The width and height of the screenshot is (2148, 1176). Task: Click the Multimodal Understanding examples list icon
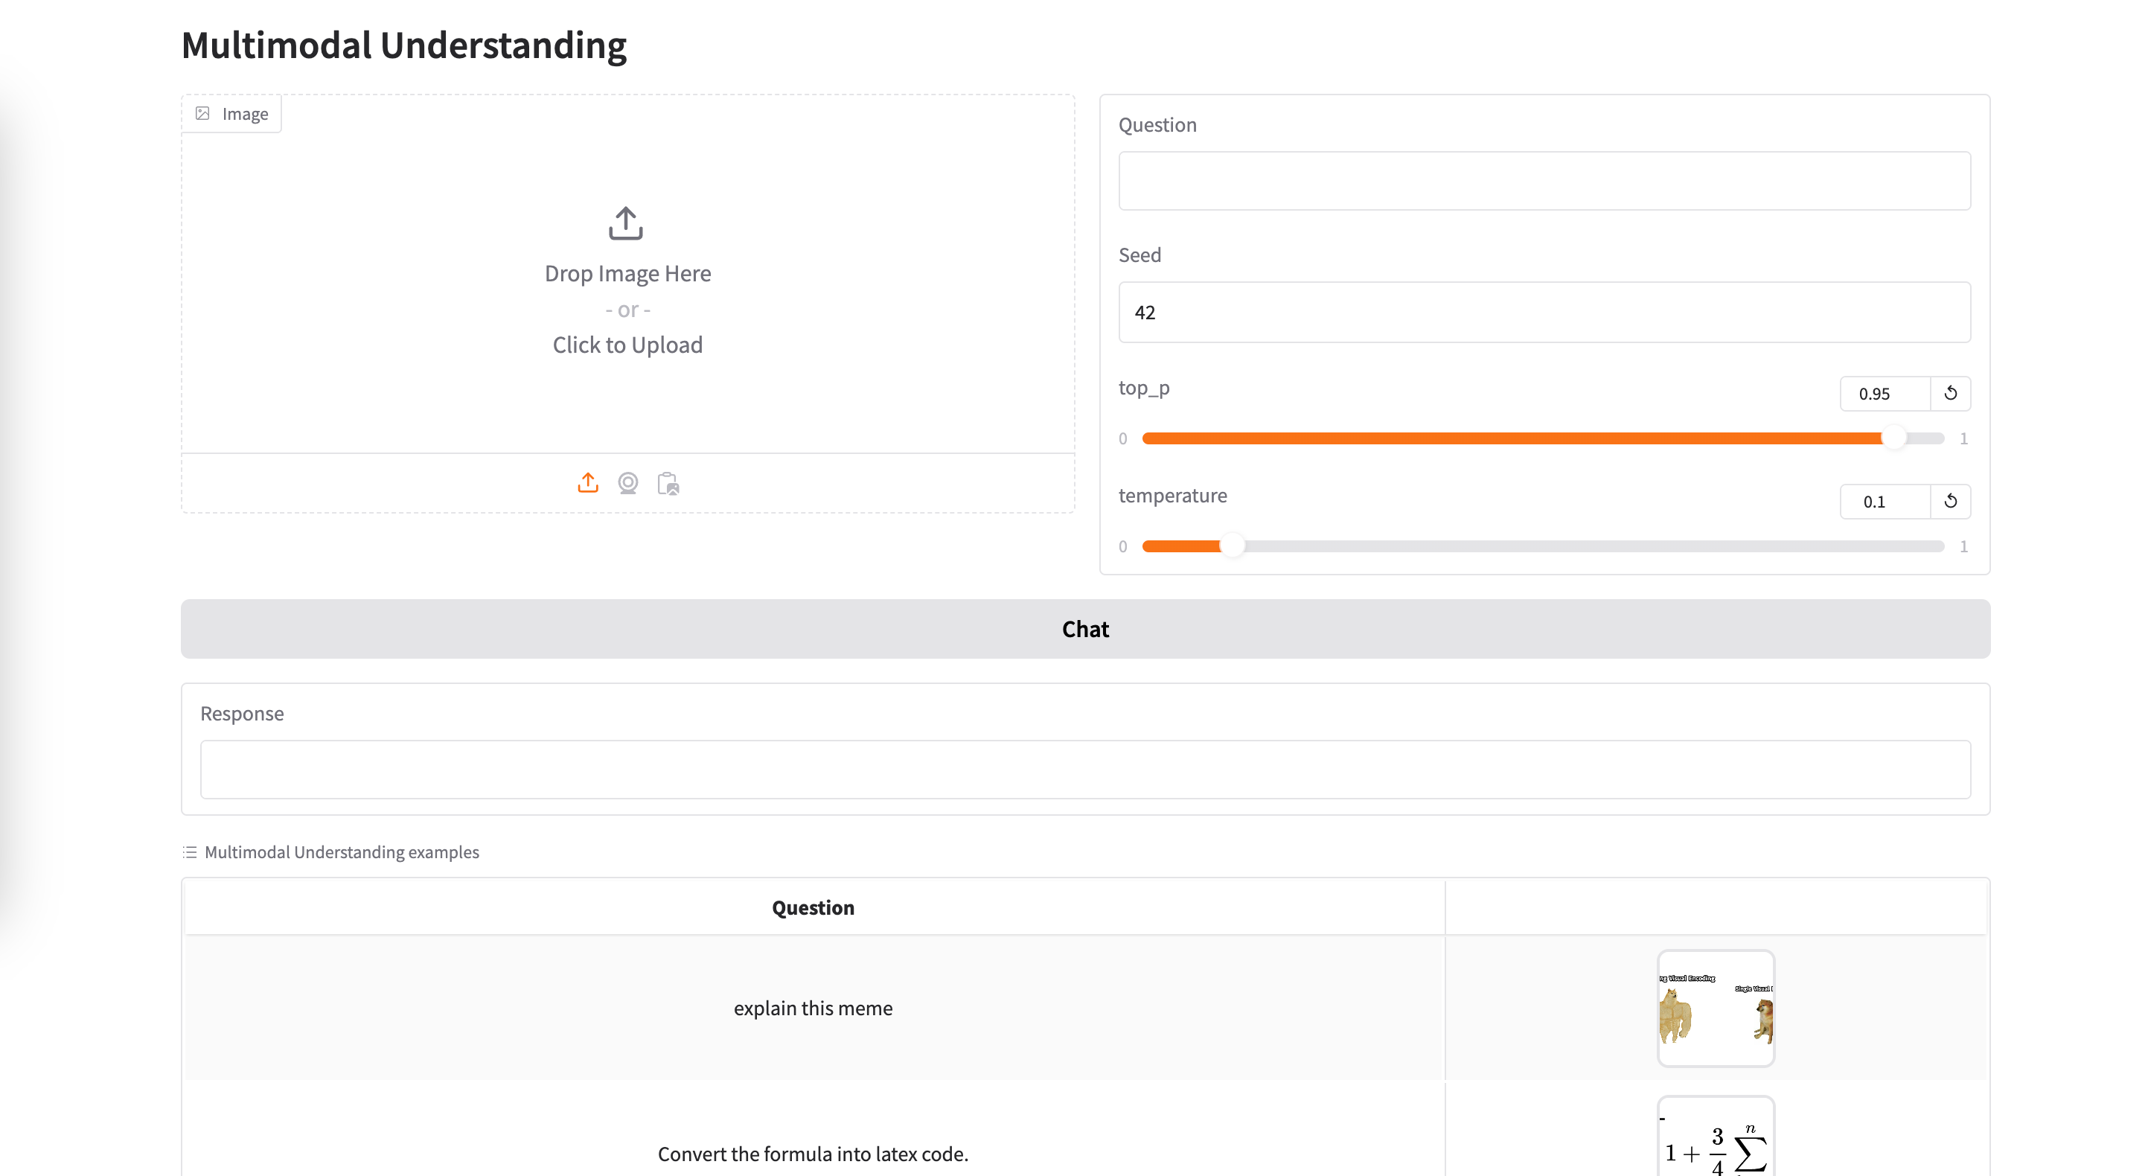[x=189, y=851]
